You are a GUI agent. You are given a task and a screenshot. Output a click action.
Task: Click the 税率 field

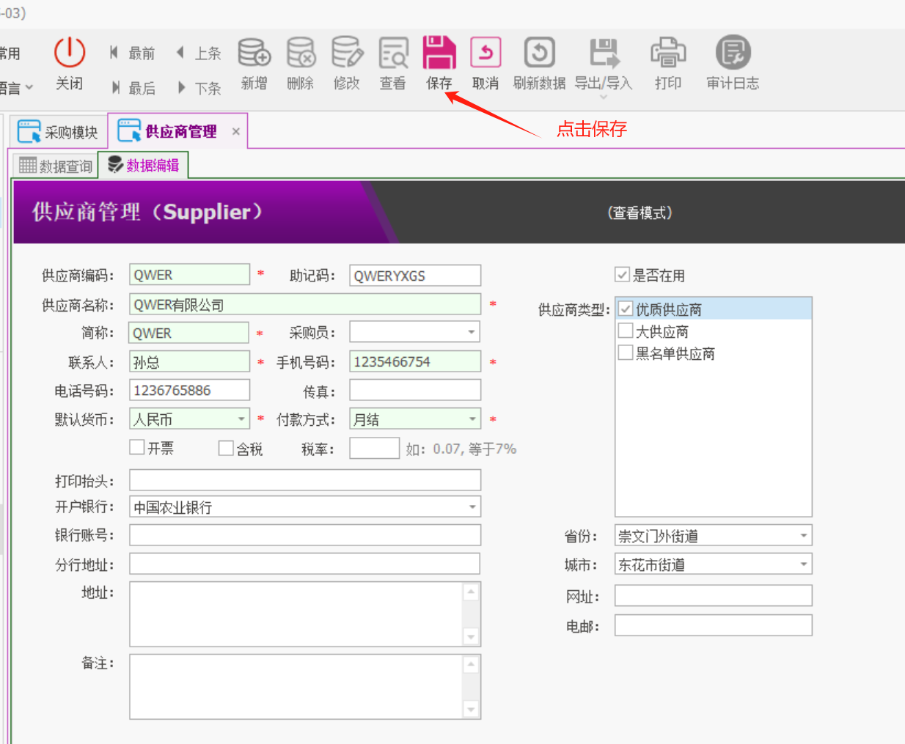click(374, 448)
